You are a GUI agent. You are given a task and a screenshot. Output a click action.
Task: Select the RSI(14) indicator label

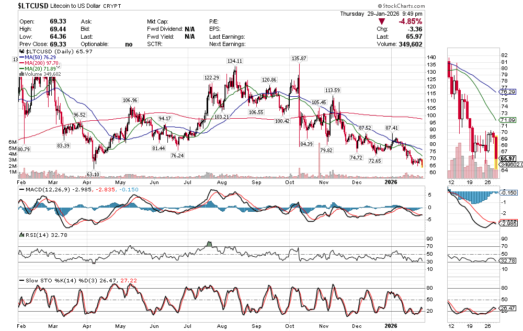(36, 235)
